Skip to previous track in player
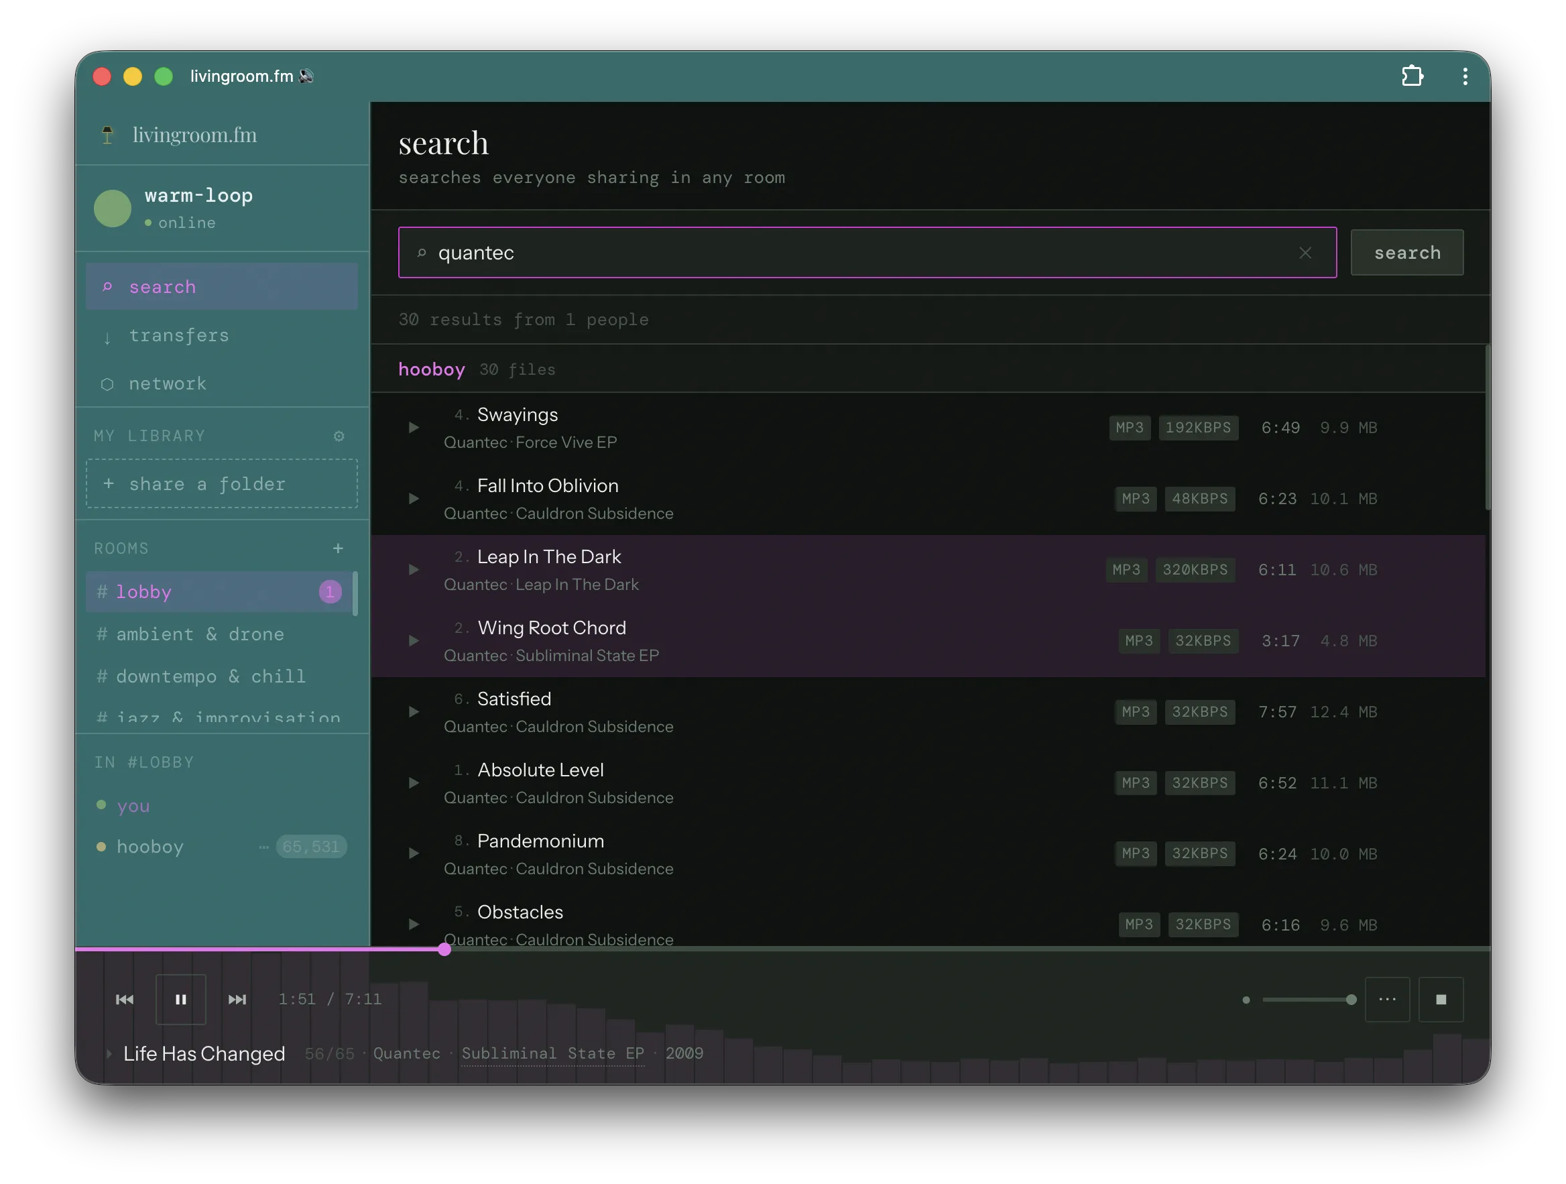 (125, 999)
